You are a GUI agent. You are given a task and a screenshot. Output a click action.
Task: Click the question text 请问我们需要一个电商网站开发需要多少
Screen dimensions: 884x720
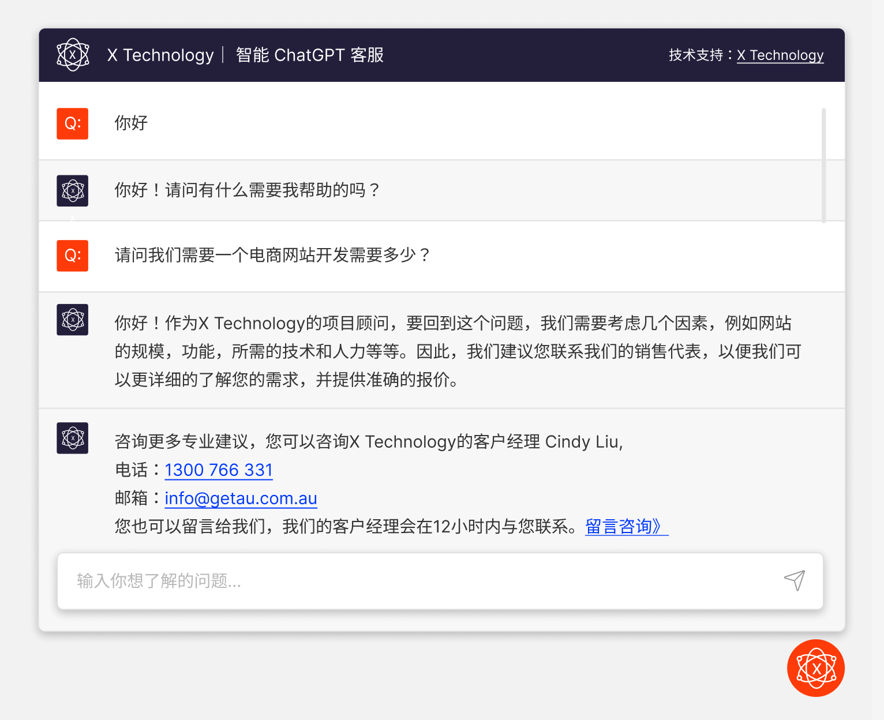(272, 255)
